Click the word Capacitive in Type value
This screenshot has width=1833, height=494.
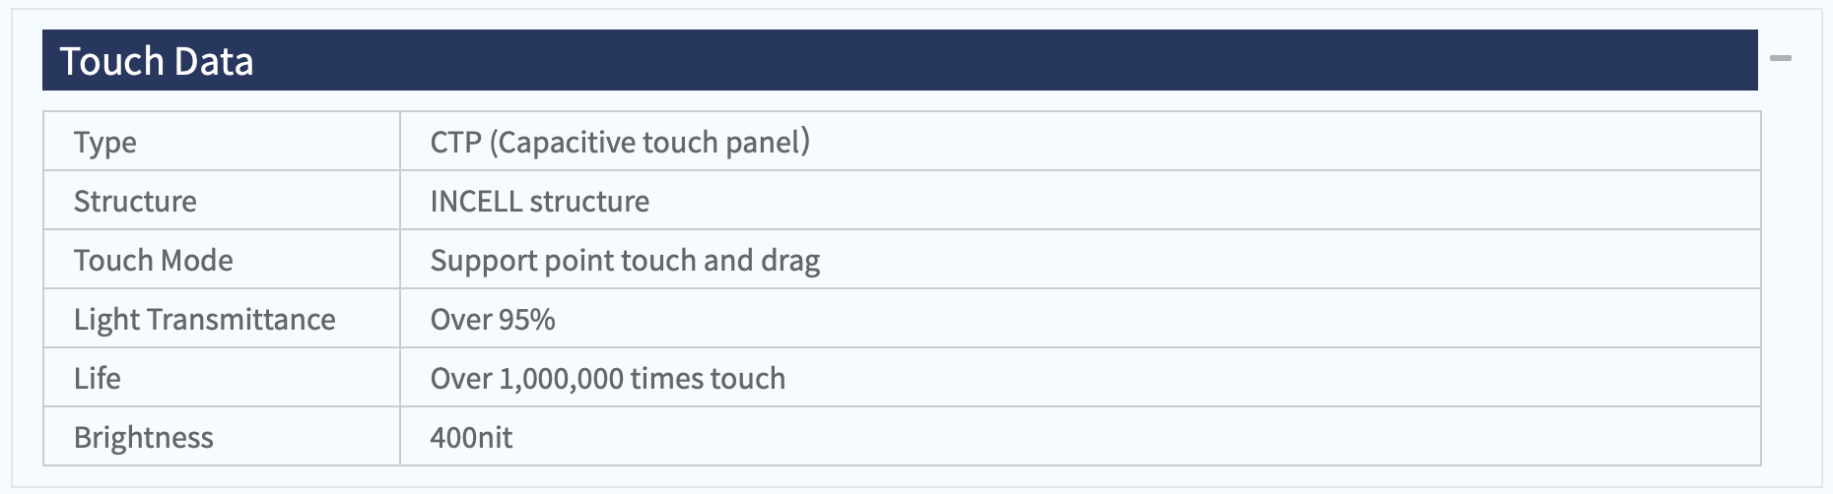coord(566,143)
